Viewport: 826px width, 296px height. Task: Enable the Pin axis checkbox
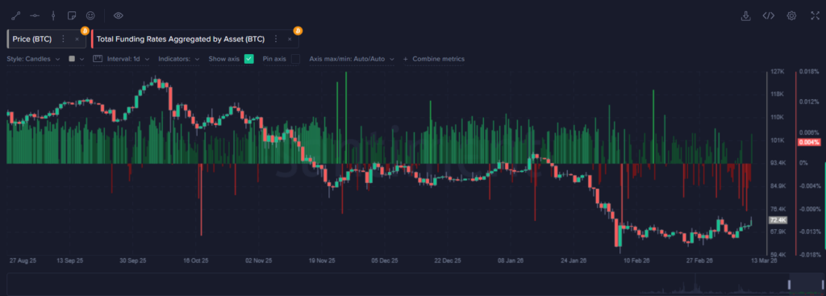(295, 59)
